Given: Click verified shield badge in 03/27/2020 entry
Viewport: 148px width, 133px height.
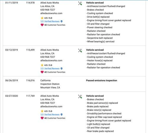Looking at the screenshot, I should pos(62,114).
